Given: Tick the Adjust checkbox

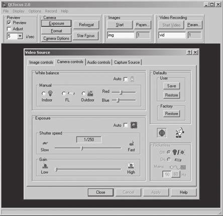Looking at the screenshot, I should coord(9,29).
